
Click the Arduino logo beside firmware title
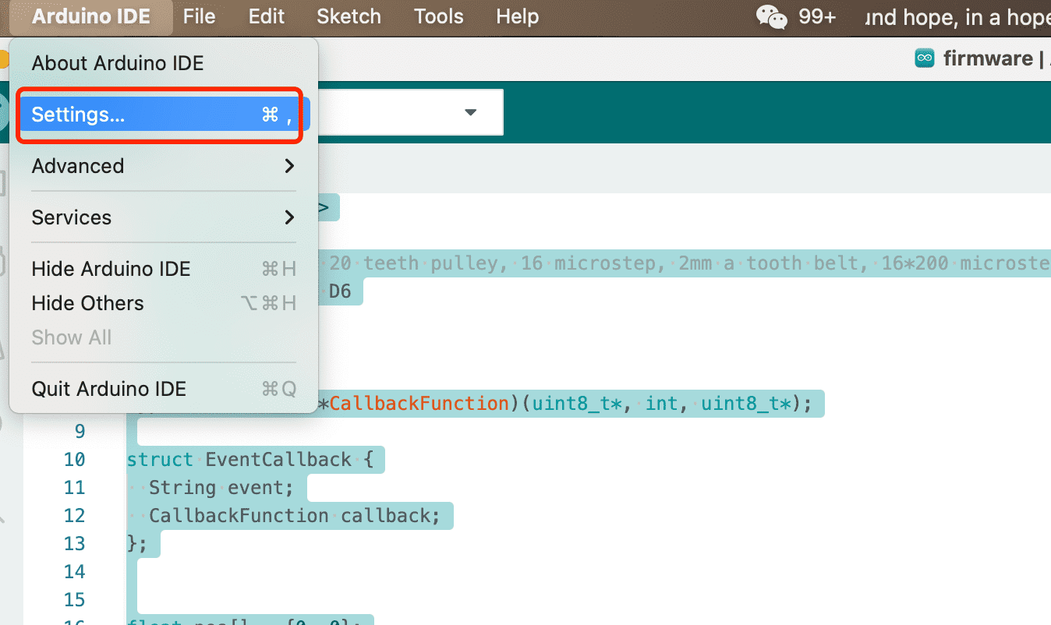[x=925, y=58]
